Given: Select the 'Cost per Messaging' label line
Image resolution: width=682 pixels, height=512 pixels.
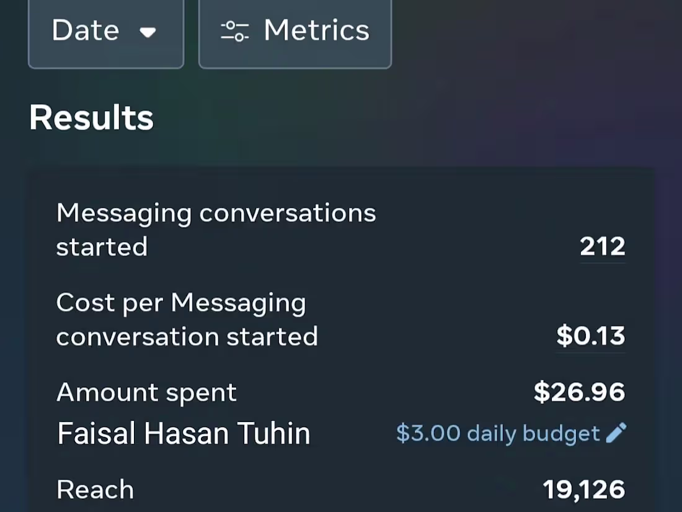Looking at the screenshot, I should 181,303.
